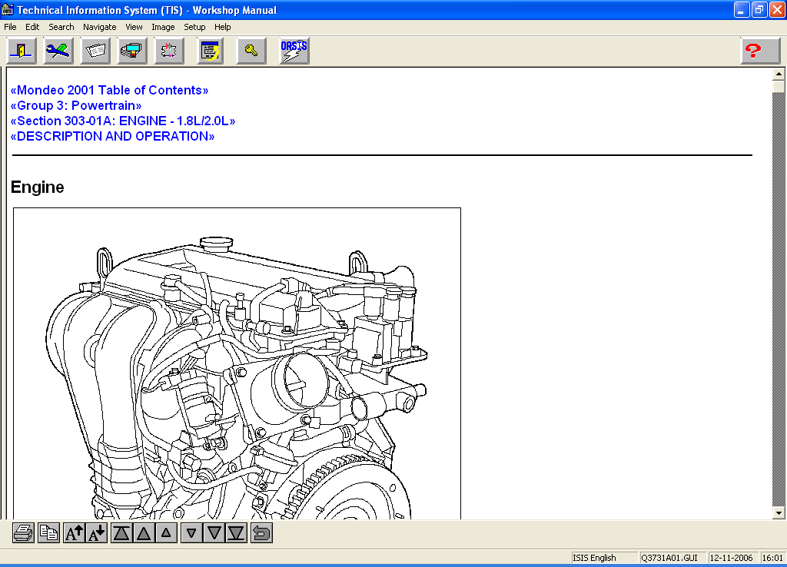Viewport: 787px width, 567px height.
Task: Click the exit door toolbar icon
Action: pyautogui.click(x=22, y=50)
